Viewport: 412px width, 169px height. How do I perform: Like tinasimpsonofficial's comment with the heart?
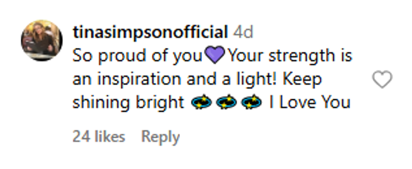pos(382,79)
